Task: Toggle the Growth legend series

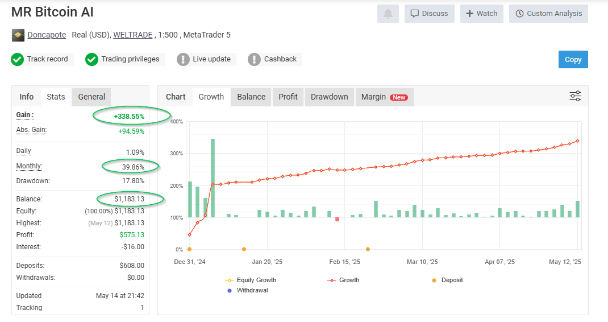Action: tap(343, 280)
